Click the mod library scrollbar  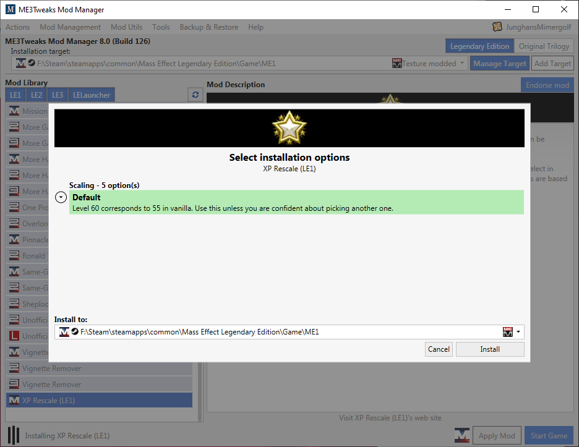(x=200, y=391)
